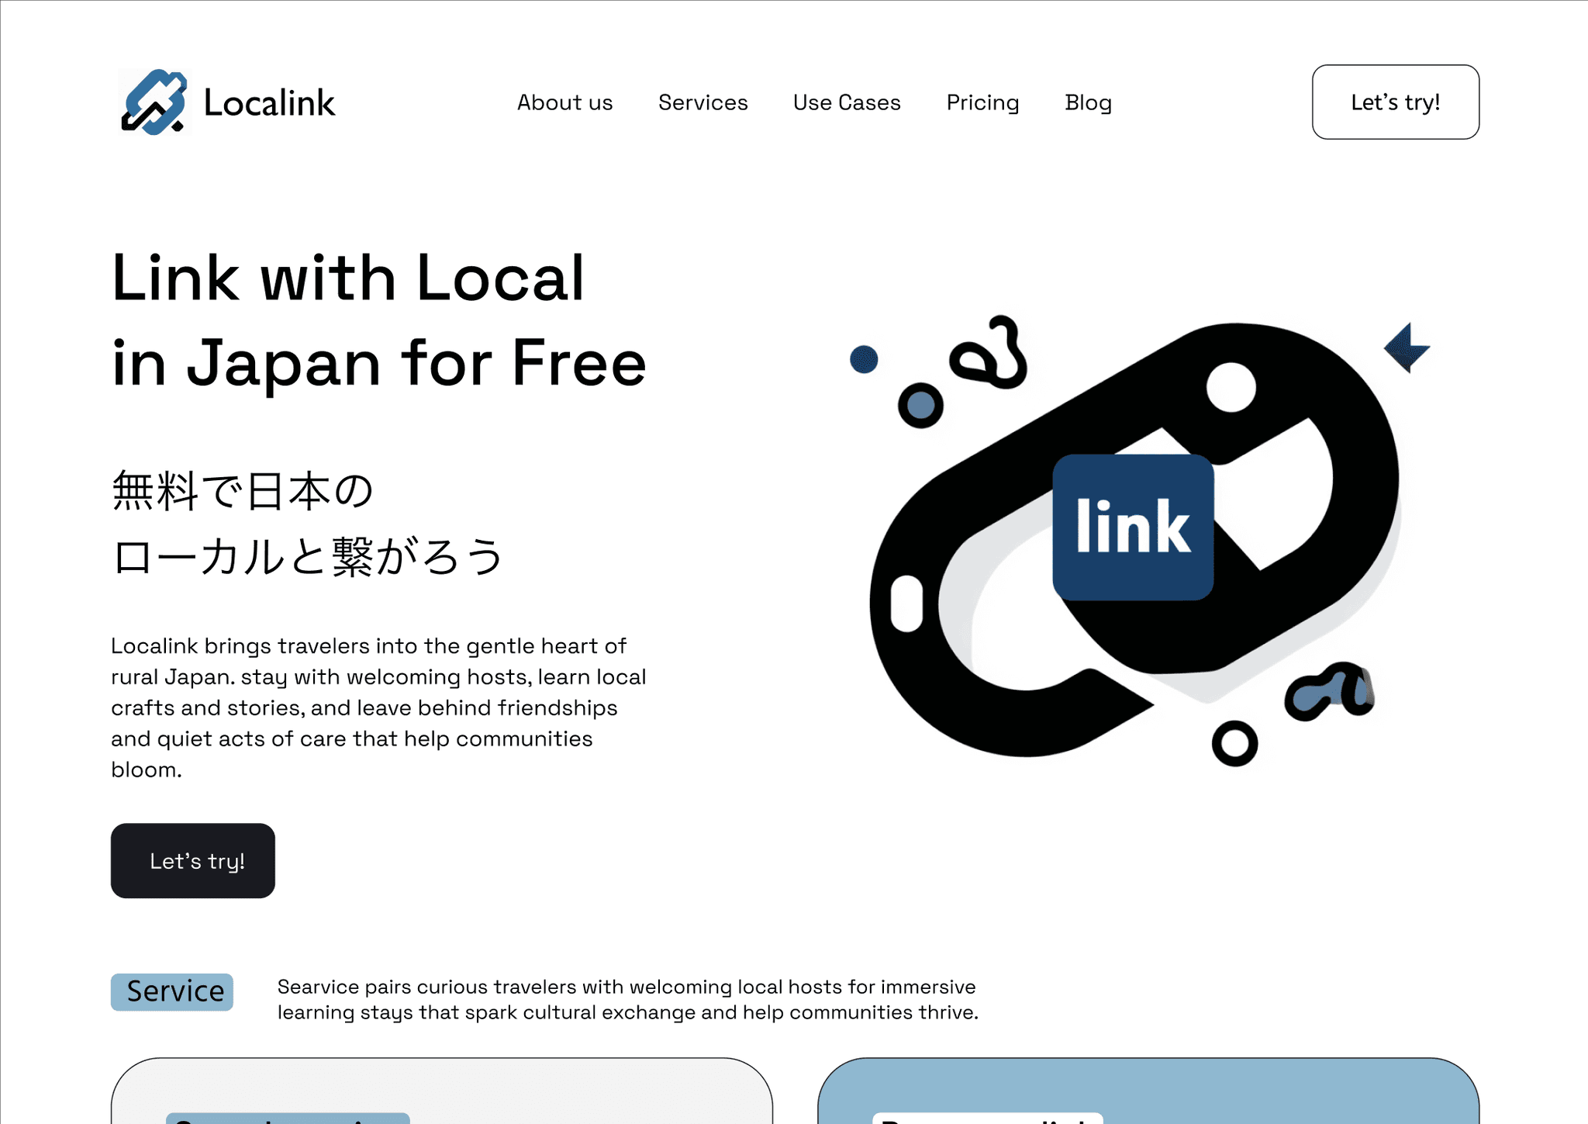Open the Use Cases page
This screenshot has width=1588, height=1124.
click(x=847, y=102)
